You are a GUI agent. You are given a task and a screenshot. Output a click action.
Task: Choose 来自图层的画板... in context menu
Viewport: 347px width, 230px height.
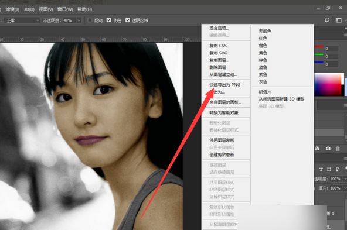(226, 102)
